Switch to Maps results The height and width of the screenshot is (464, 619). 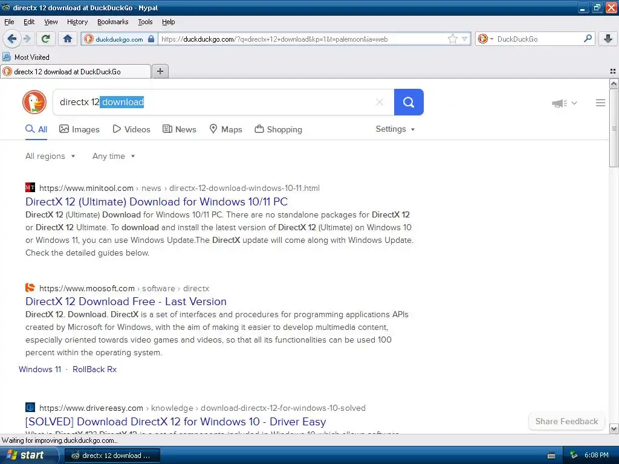click(226, 129)
